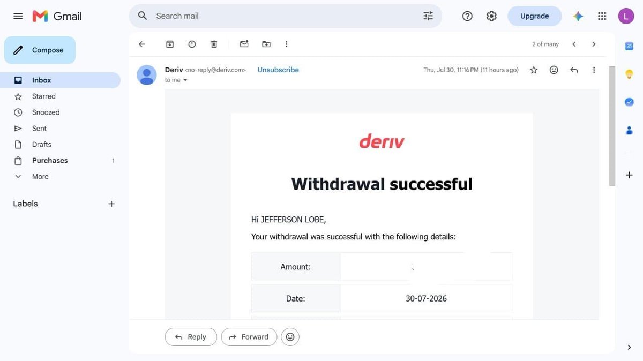Get add-ons plus icon
Image resolution: width=643 pixels, height=361 pixels.
(629, 175)
